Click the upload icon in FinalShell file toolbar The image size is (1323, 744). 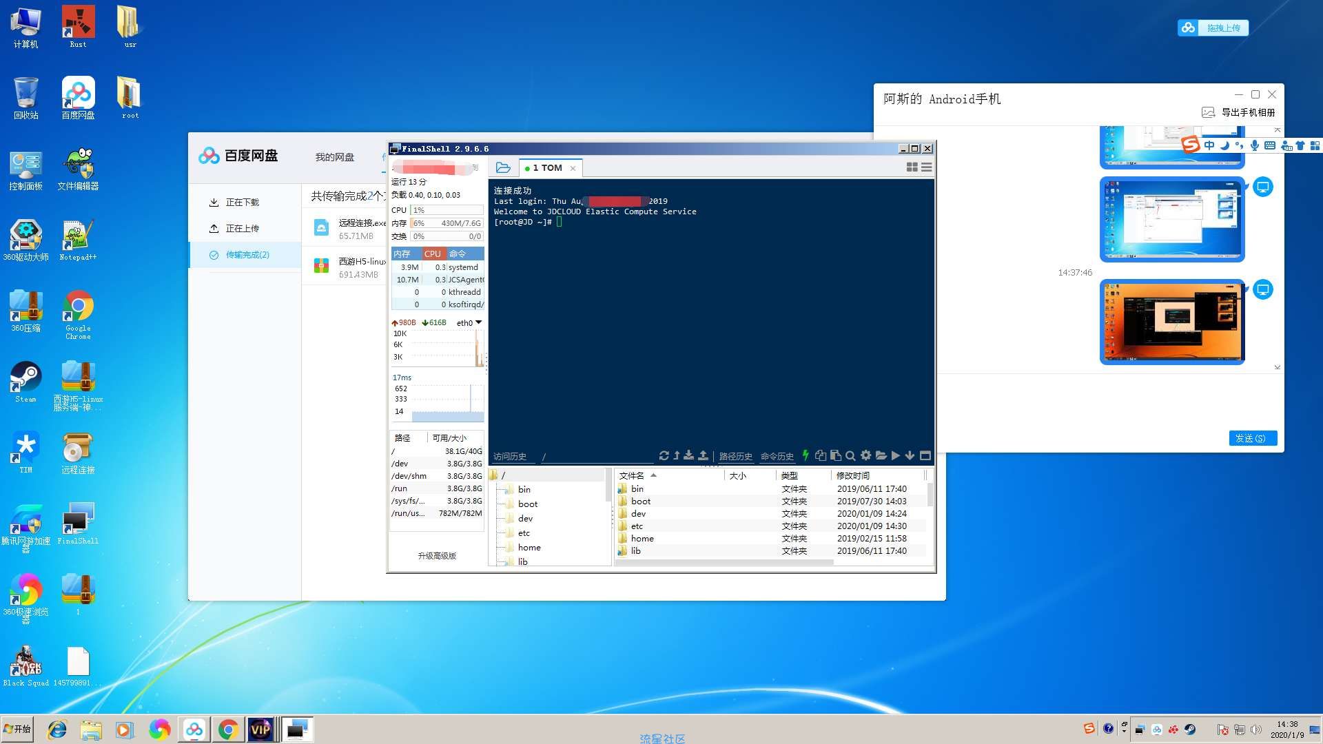(703, 455)
